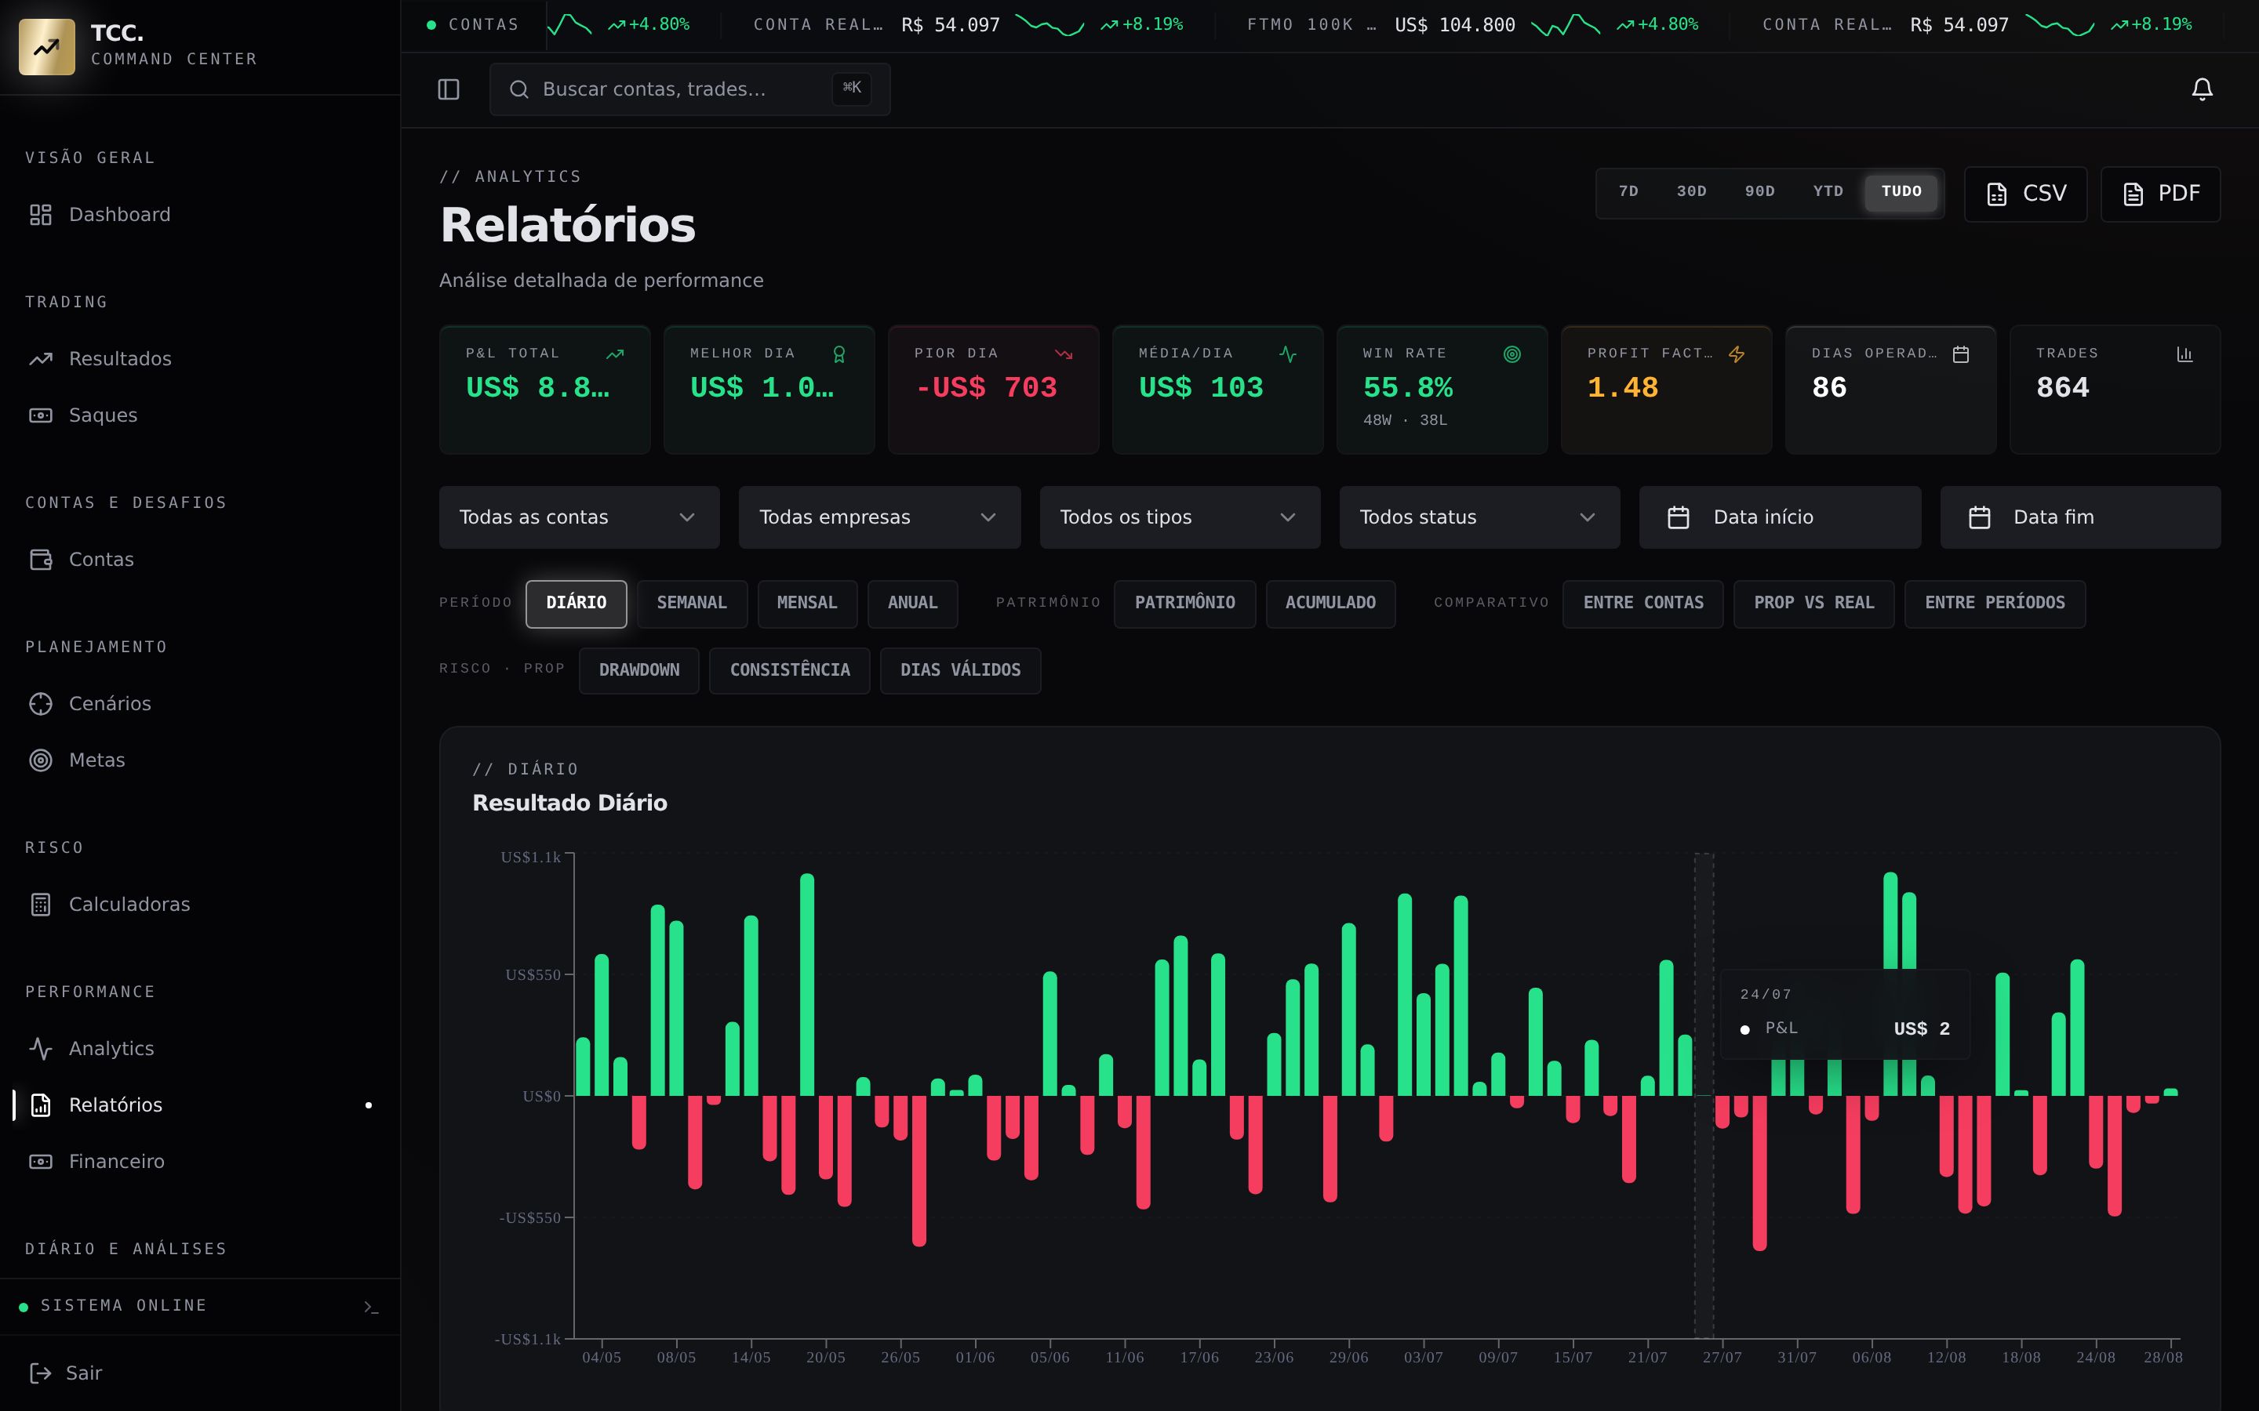Export report as CSV

click(2025, 194)
